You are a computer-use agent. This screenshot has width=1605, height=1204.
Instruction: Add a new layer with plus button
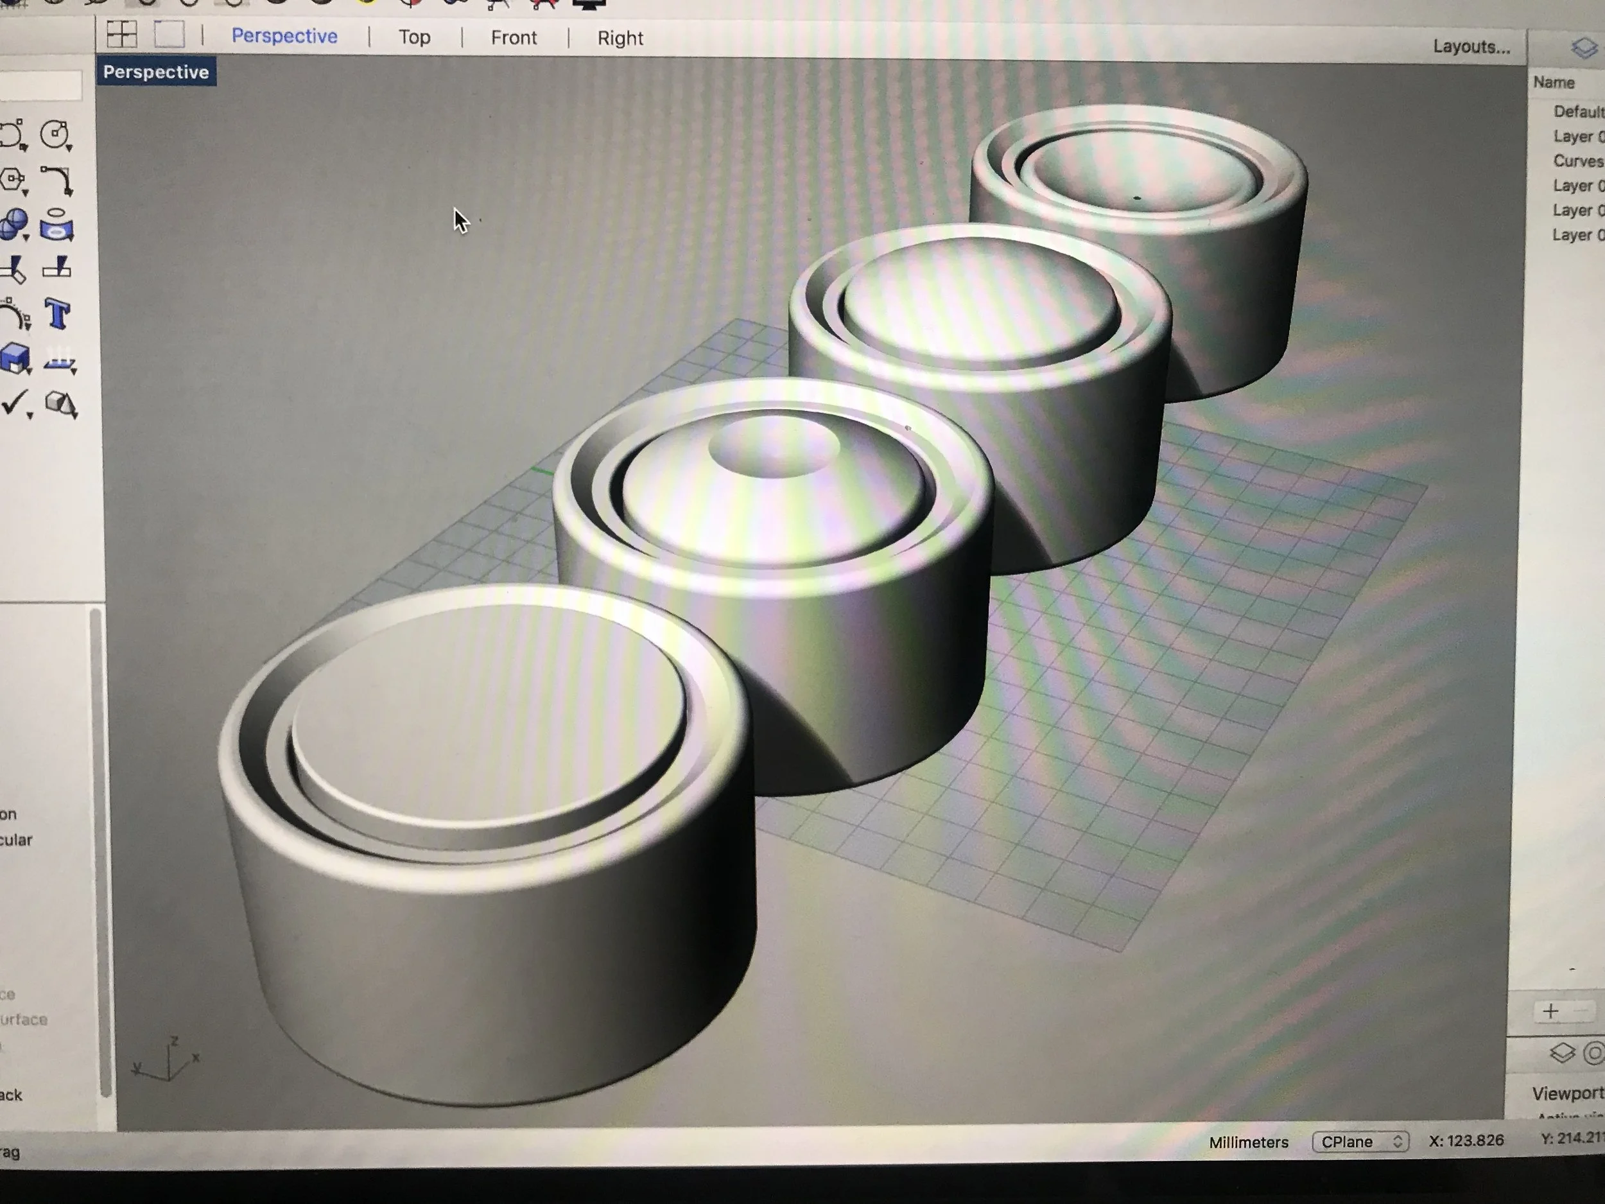(1550, 1011)
